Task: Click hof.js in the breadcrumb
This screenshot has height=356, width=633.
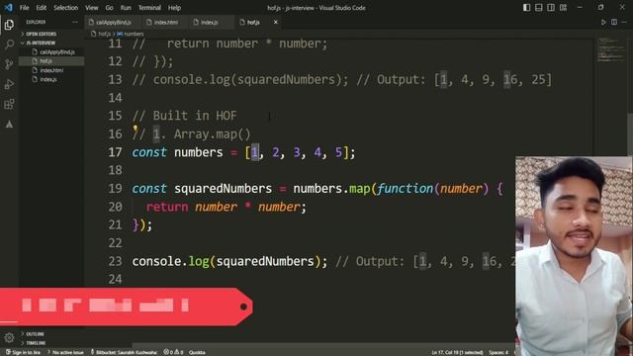Action: pos(105,34)
